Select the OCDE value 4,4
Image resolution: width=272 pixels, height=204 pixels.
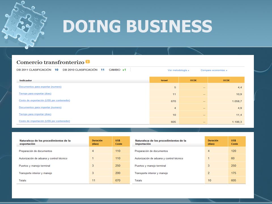pos(240,88)
